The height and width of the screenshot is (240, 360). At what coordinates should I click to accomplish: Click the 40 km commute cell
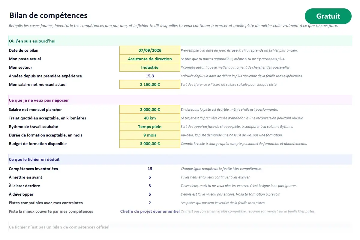coord(150,118)
